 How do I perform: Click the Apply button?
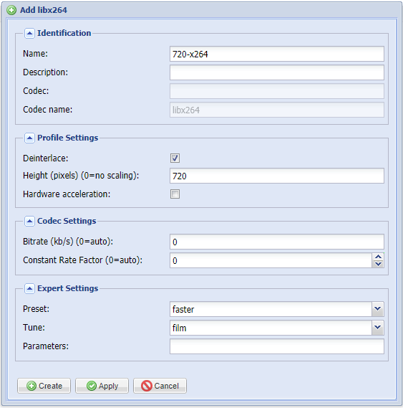(102, 386)
